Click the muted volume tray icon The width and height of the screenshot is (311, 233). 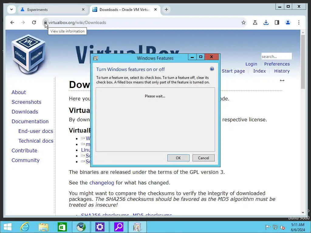282,227
